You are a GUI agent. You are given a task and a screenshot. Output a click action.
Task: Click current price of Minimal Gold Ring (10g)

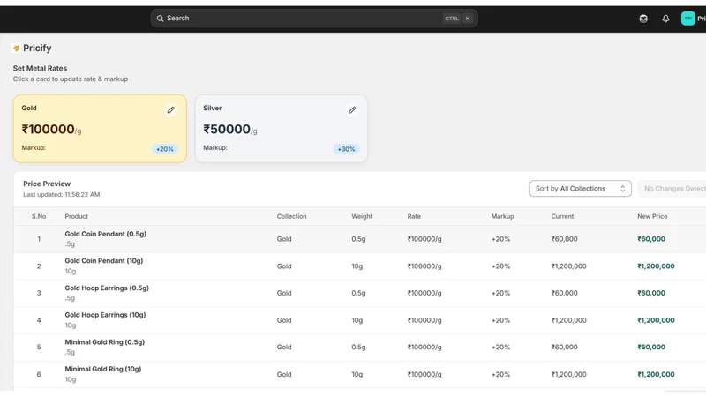[x=568, y=374]
